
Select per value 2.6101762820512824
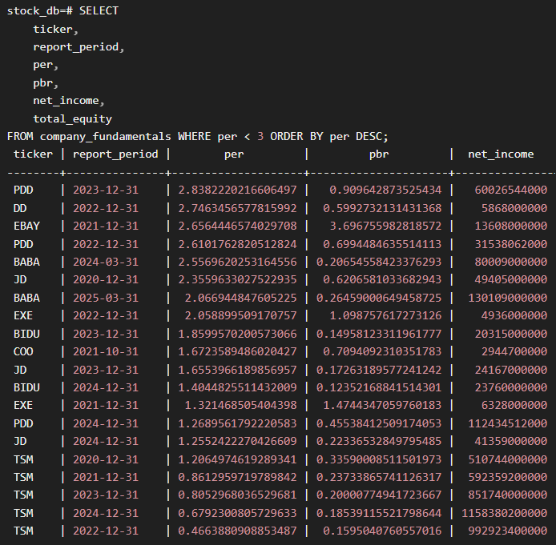coord(237,244)
